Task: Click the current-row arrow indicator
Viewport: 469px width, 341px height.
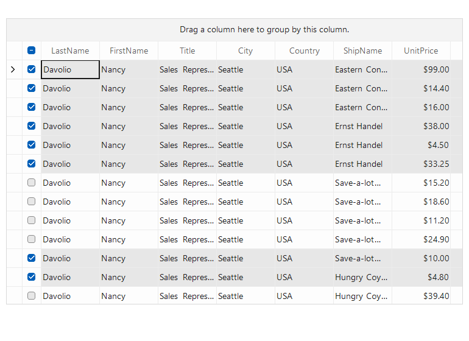Action: point(13,69)
